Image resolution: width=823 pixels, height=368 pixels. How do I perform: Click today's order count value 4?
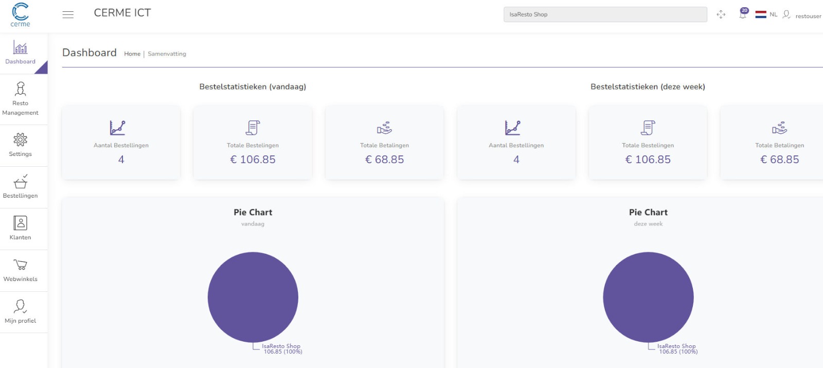coord(121,160)
